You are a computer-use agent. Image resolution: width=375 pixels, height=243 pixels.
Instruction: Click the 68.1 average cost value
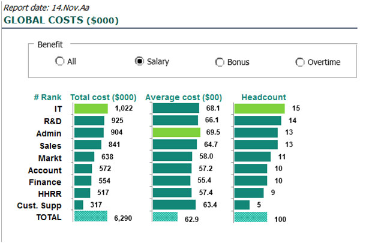[x=213, y=108]
